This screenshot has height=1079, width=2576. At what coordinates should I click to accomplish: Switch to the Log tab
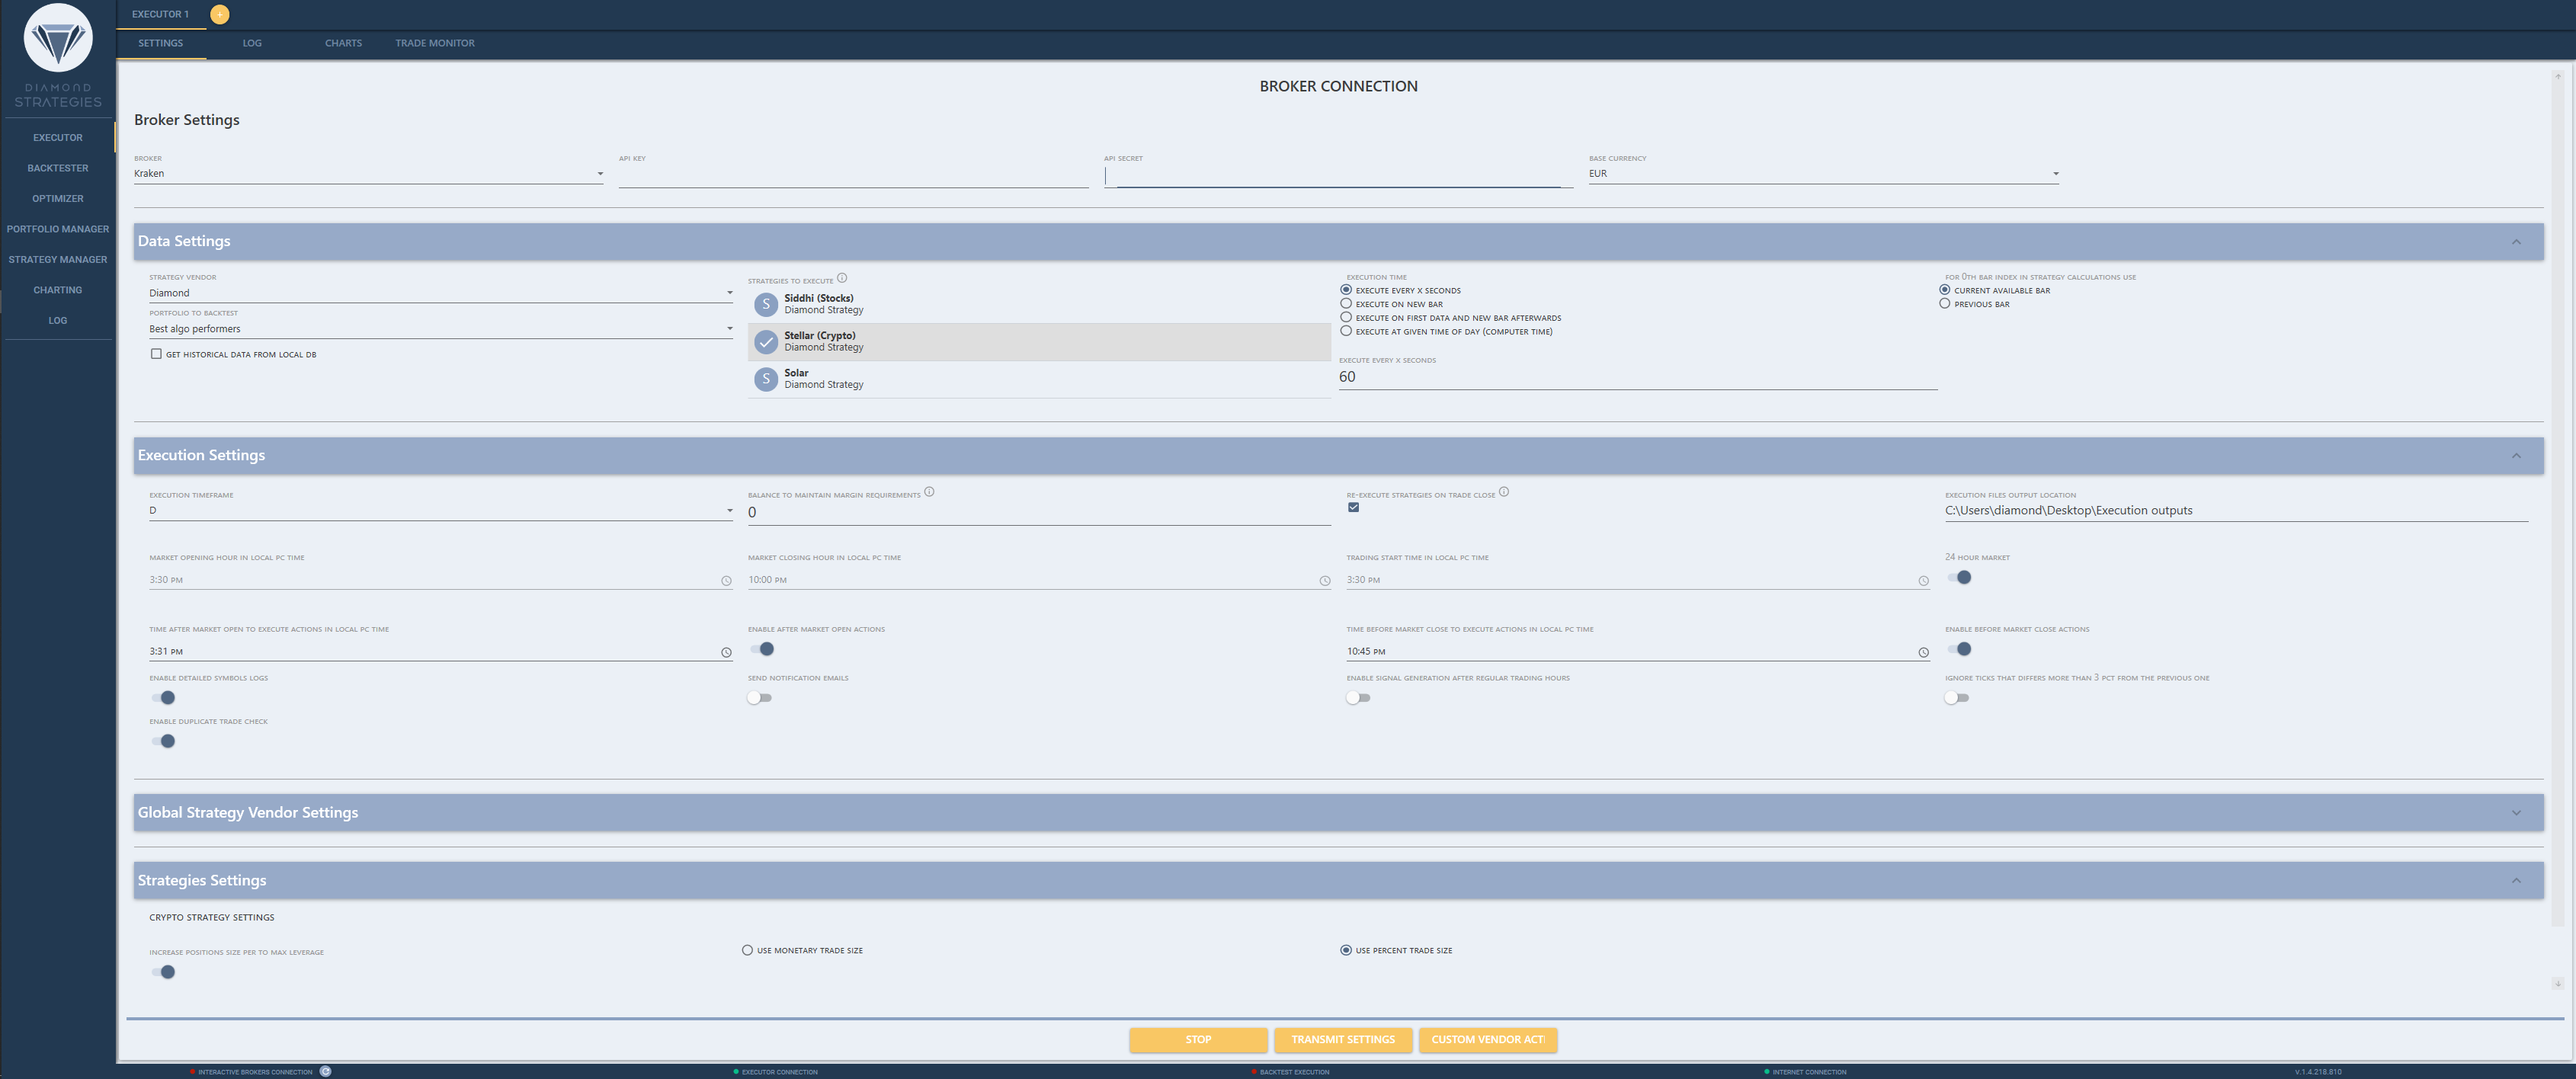[252, 43]
